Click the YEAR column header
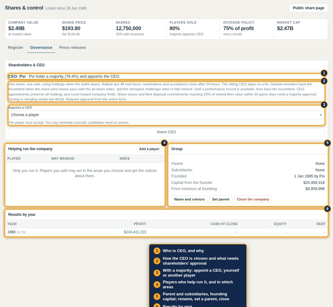The height and width of the screenshot is (307, 333). [x=12, y=224]
